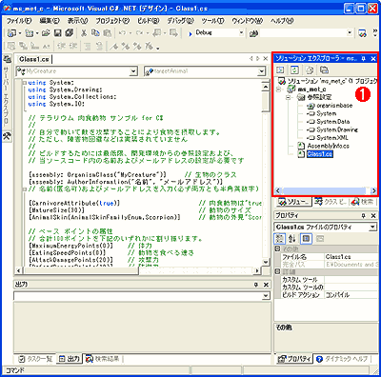This screenshot has height=377, width=381.
Task: Select the System.XML reference
Action: pos(328,138)
